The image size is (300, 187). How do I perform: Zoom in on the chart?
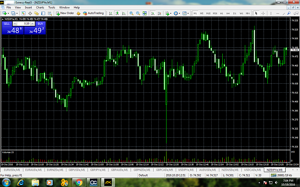pyautogui.click(x=131, y=13)
